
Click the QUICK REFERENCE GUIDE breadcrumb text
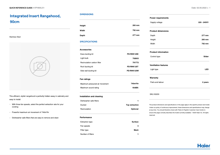(21, 8)
